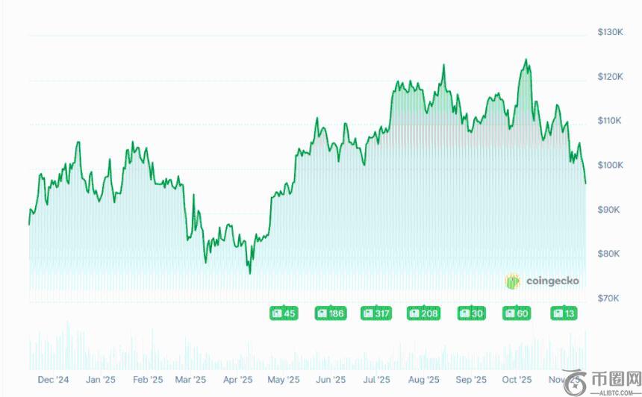This screenshot has height=397, width=642.
Task: Click the CoinGecko gecko logo icon
Action: tap(513, 281)
